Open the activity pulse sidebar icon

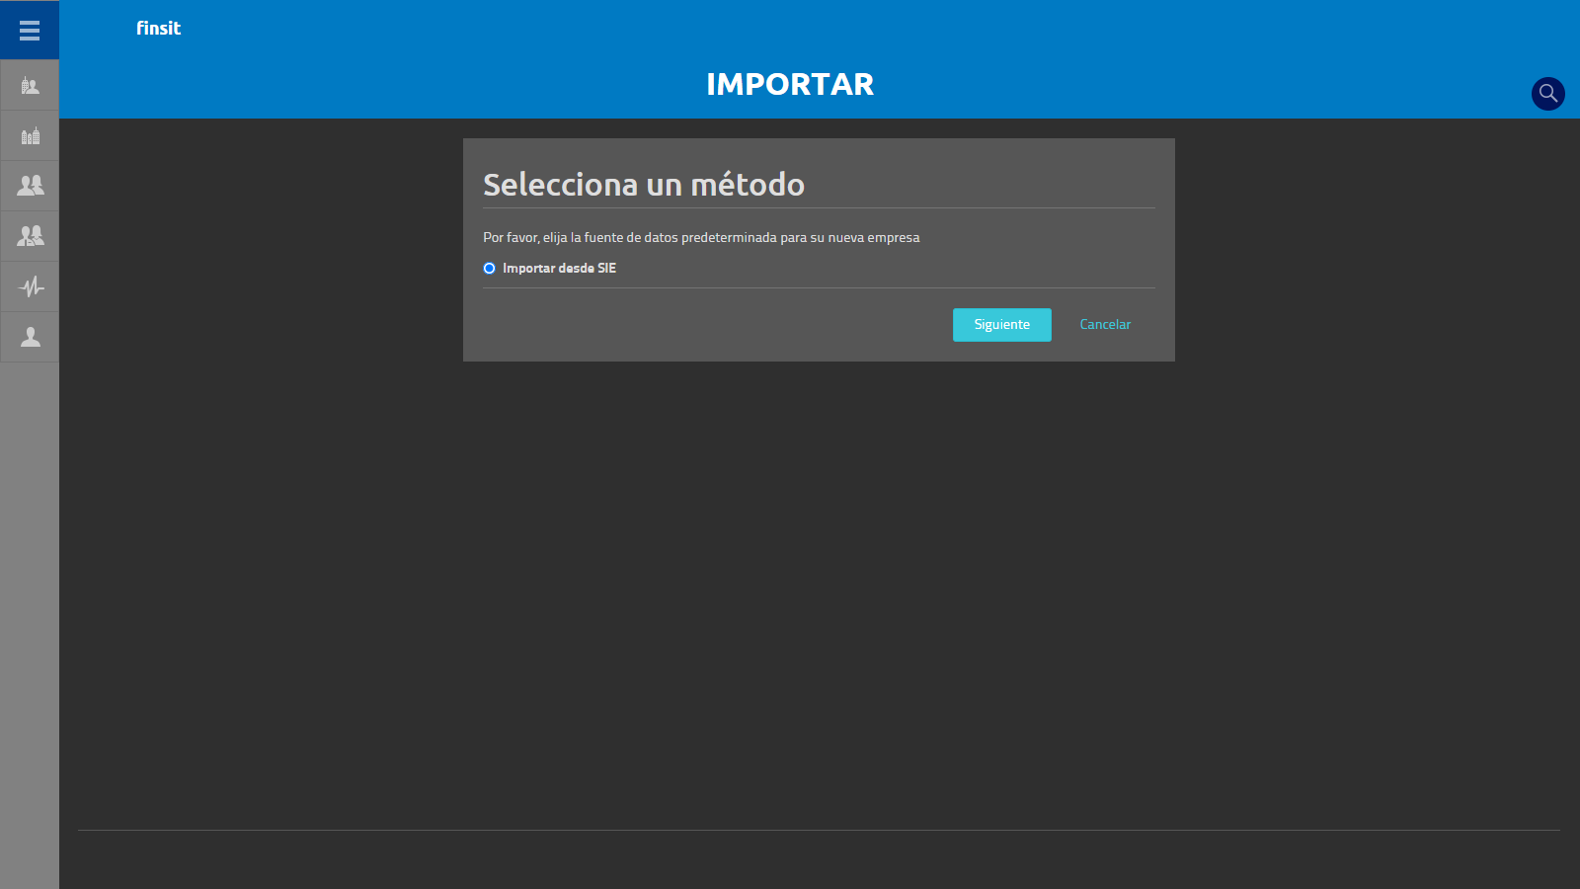click(x=30, y=286)
